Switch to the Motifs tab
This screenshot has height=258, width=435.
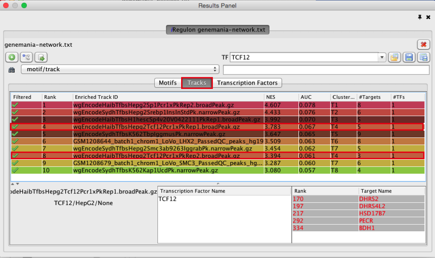tap(168, 83)
